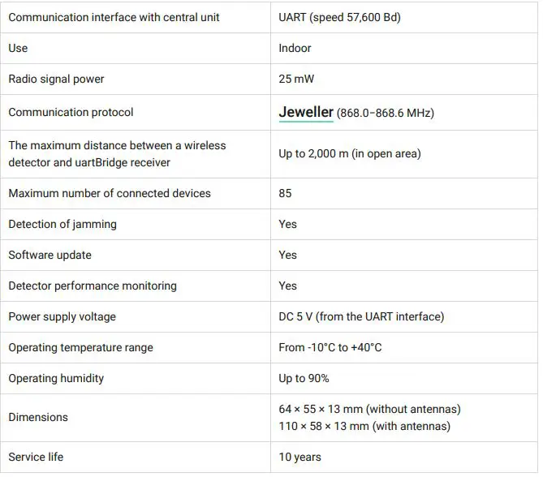Select the "DC 5 V" power supply value
Screen dimensions: 543x477
click(x=361, y=316)
